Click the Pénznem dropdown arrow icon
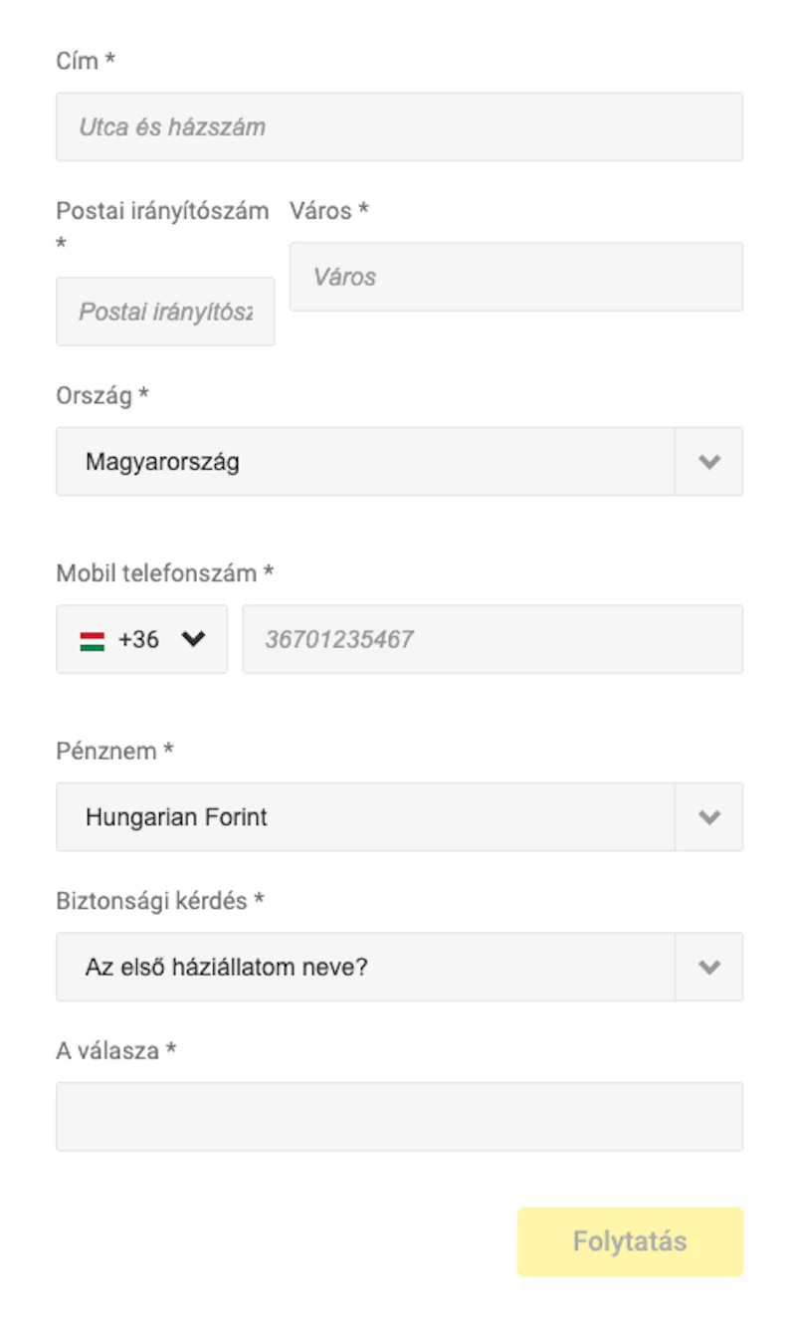This screenshot has height=1331, width=796. click(708, 817)
